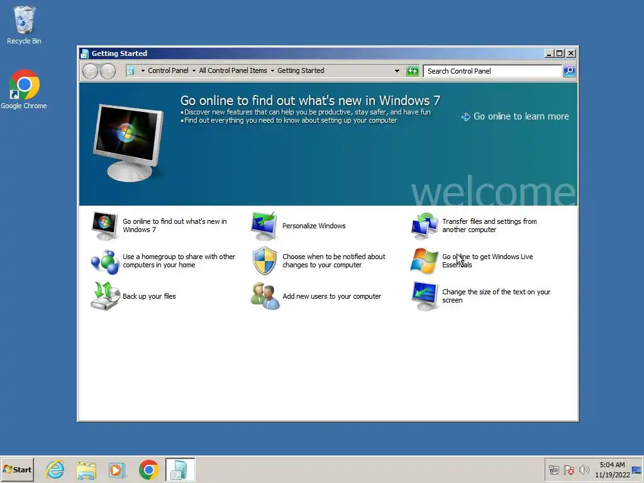Select Choose when to be notified about changes
This screenshot has height=483, width=644.
(333, 261)
